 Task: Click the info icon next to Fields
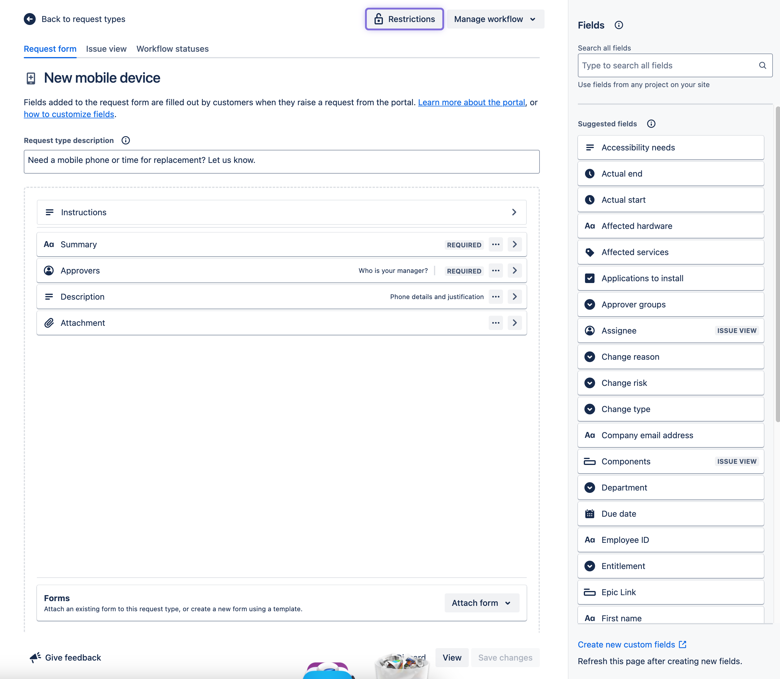point(619,25)
